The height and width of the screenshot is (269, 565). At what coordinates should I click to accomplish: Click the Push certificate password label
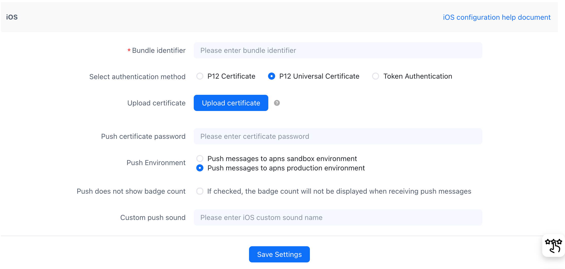pyautogui.click(x=143, y=136)
